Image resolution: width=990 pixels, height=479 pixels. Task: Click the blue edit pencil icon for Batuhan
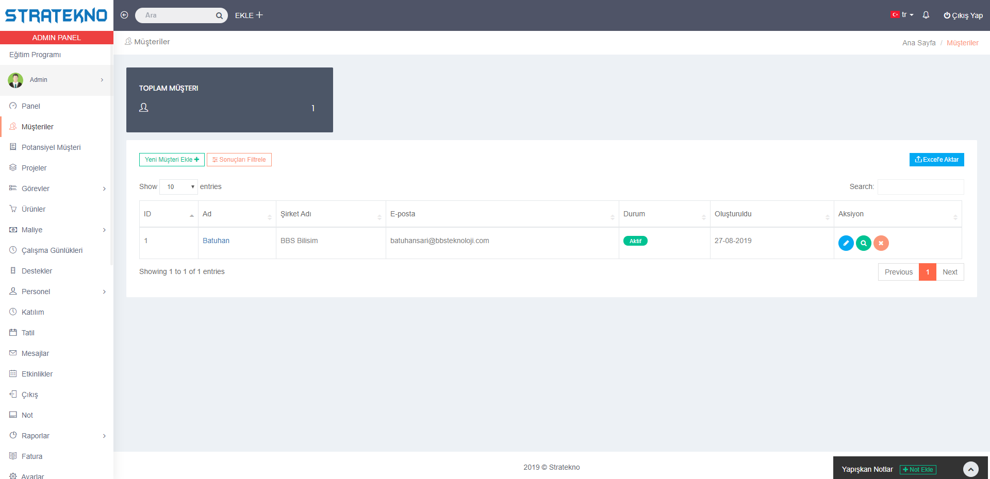coord(846,243)
